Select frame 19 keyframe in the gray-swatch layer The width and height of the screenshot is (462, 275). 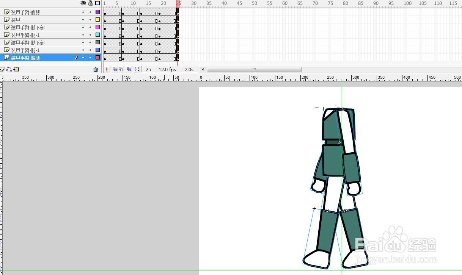pyautogui.click(x=159, y=44)
